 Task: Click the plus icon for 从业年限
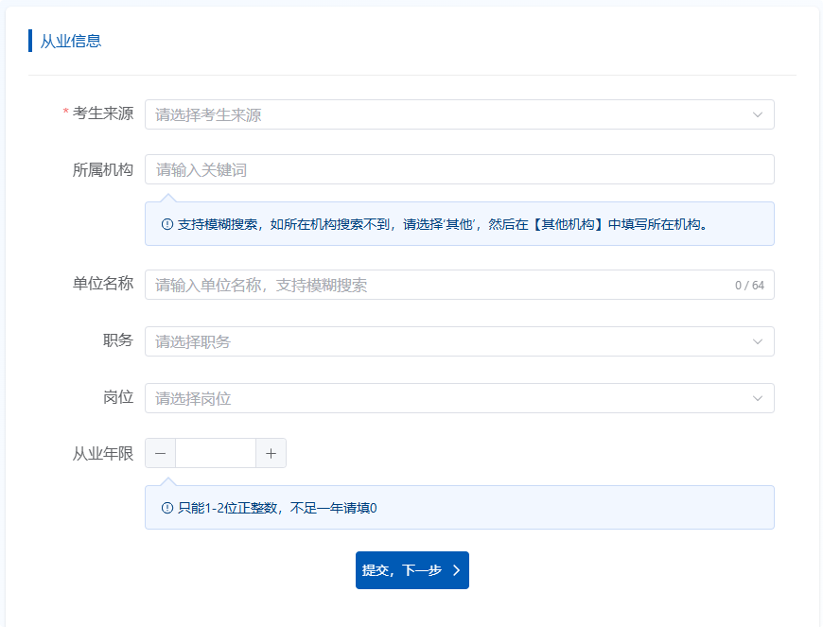(x=271, y=454)
